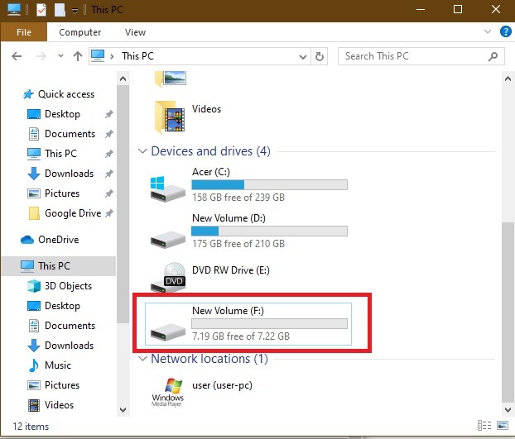The height and width of the screenshot is (439, 515).
Task: Open the Help question mark icon
Action: [x=505, y=32]
